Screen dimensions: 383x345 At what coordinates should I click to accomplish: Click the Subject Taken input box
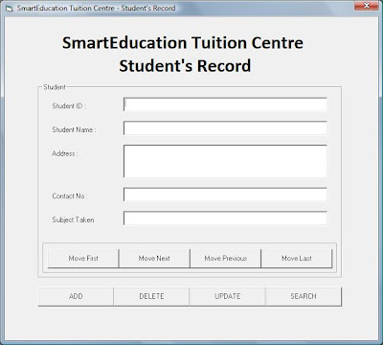(x=225, y=218)
